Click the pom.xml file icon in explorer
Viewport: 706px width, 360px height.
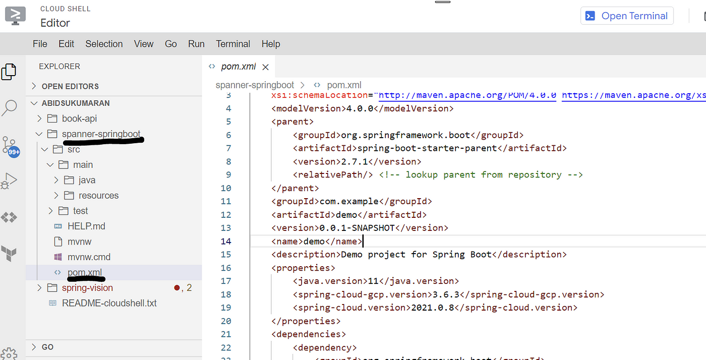(x=58, y=272)
